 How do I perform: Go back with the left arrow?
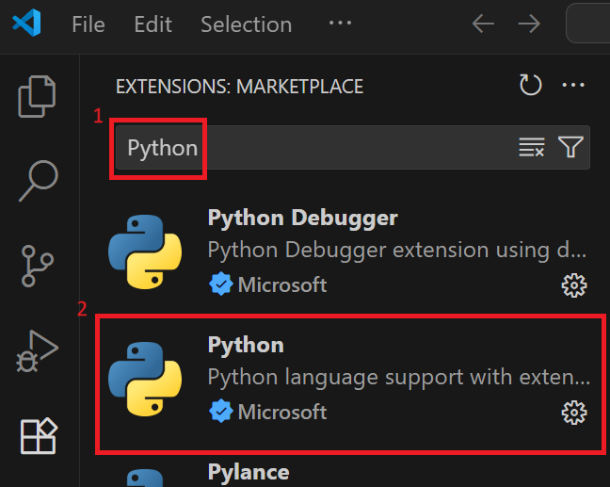click(483, 24)
